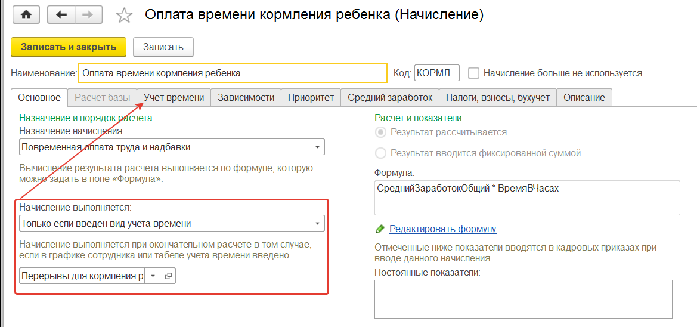Expand the 'Назначение начисления' dropdown
The image size is (697, 327).
point(317,147)
